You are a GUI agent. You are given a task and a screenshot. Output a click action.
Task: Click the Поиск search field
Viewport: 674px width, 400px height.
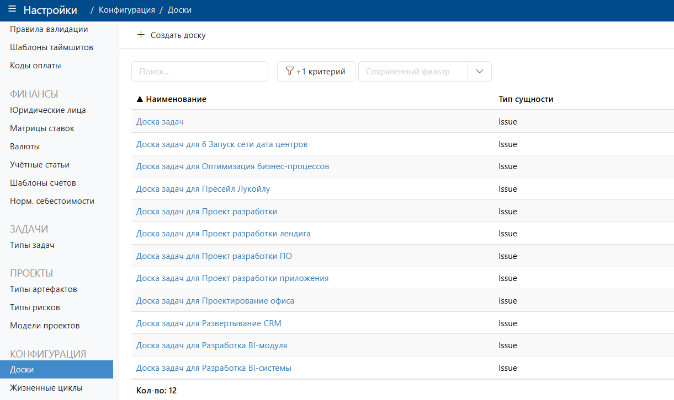click(199, 71)
